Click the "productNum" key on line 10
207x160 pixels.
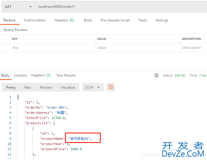[51, 144]
